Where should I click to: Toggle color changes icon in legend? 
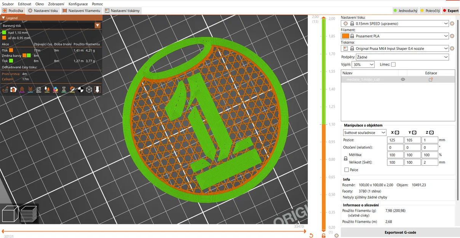click(56, 89)
